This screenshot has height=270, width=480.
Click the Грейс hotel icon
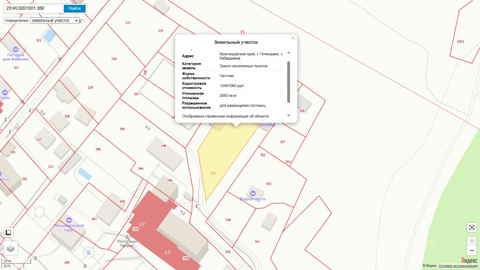5,92
